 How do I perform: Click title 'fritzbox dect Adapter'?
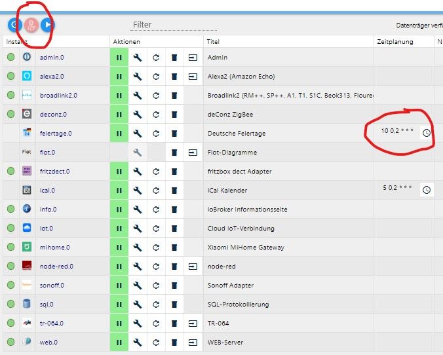(x=239, y=172)
